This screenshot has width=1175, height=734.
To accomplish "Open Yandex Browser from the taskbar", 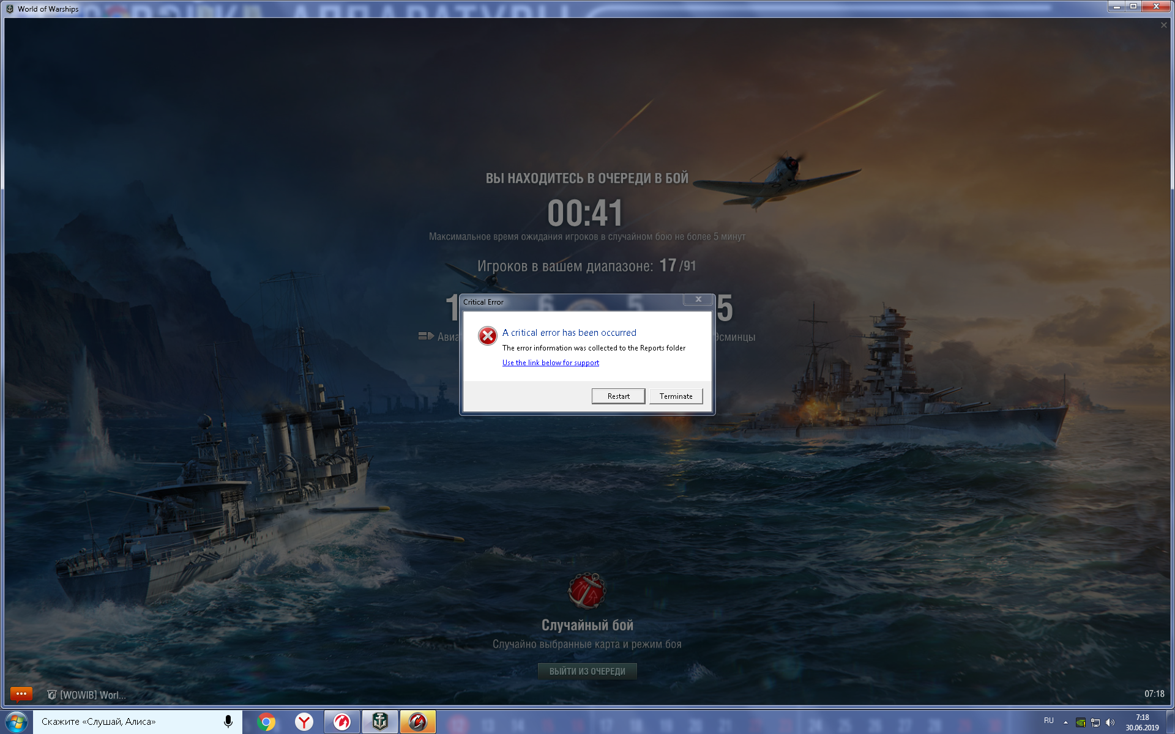I will [x=304, y=722].
